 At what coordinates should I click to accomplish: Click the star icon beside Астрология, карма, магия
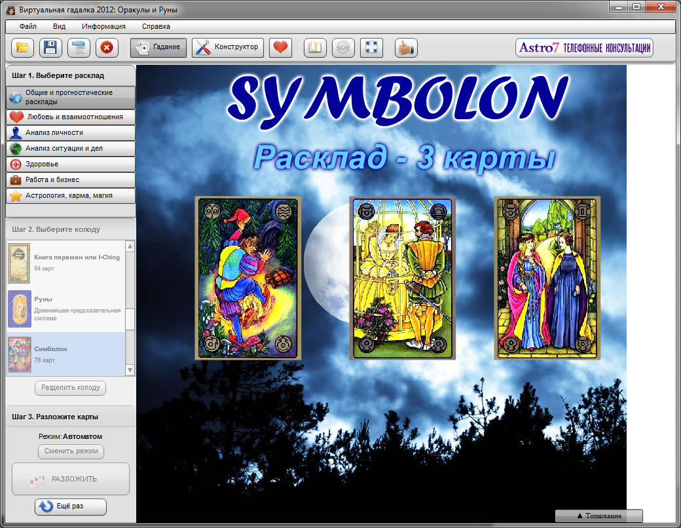(x=16, y=196)
